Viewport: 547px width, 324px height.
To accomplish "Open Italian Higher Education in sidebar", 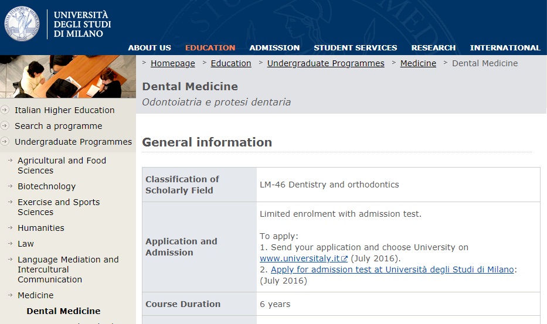I will coord(64,110).
